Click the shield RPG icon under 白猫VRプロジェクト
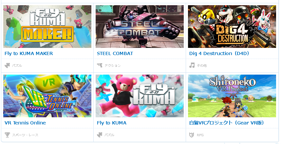This screenshot has height=144, width=281. pyautogui.click(x=192, y=135)
